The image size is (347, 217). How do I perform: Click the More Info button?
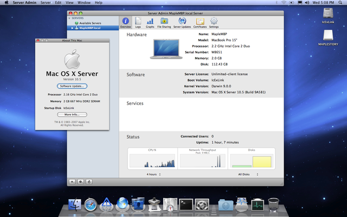[72, 114]
